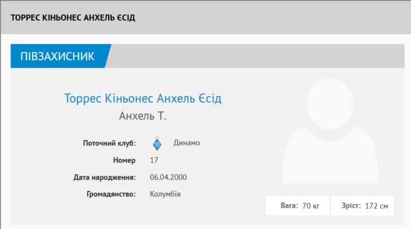Open the Динамо club link
Image resolution: width=411 pixels, height=229 pixels.
[x=186, y=143]
